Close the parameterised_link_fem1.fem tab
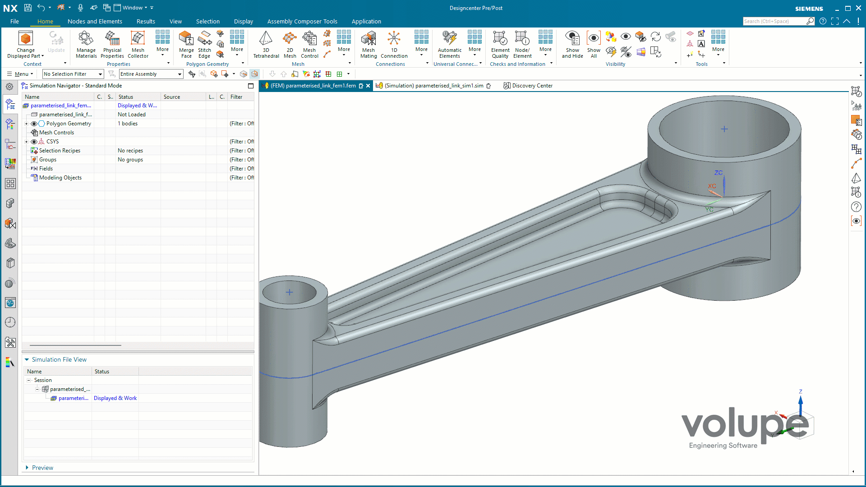The width and height of the screenshot is (866, 487). tap(368, 86)
